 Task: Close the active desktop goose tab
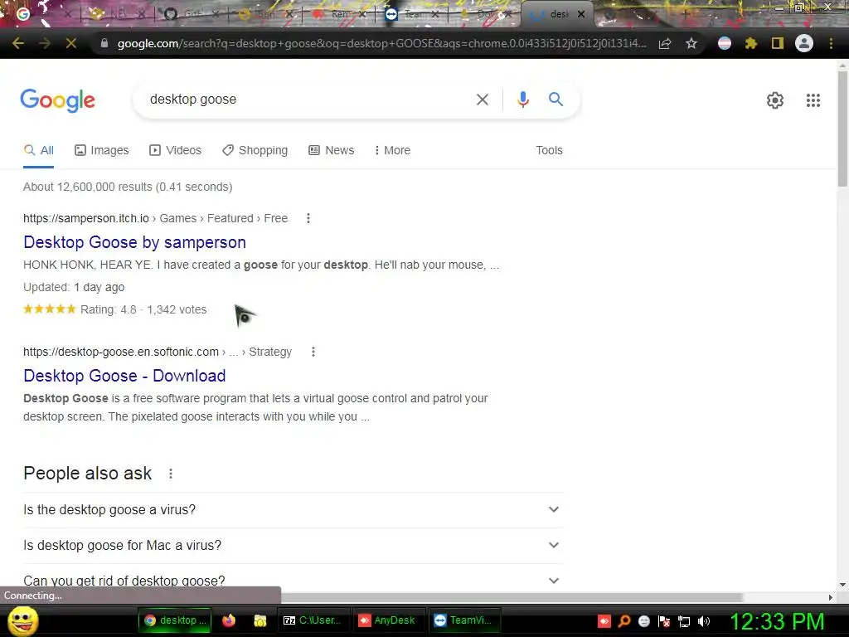coord(581,14)
